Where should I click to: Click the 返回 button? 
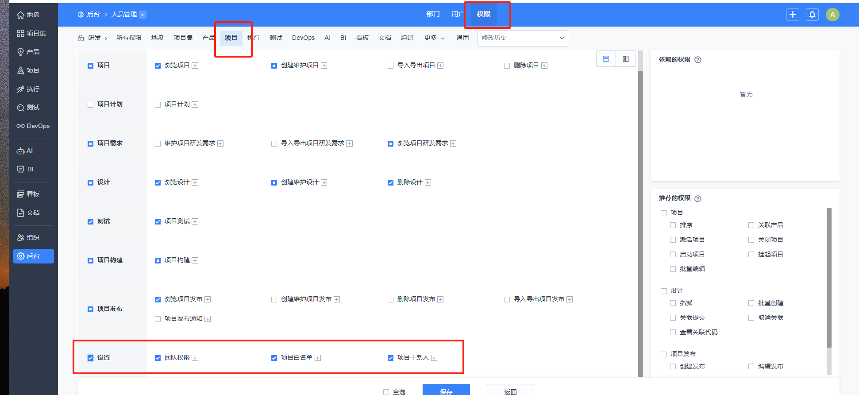point(510,391)
